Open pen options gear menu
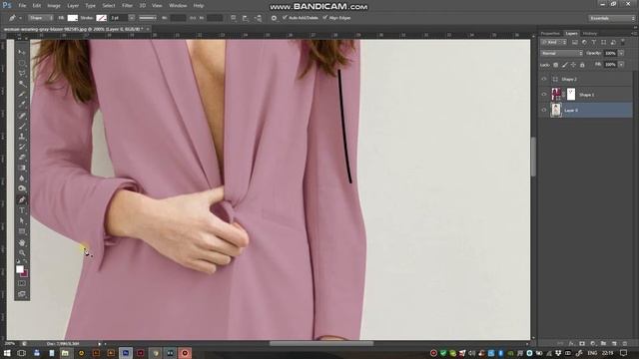 point(274,18)
